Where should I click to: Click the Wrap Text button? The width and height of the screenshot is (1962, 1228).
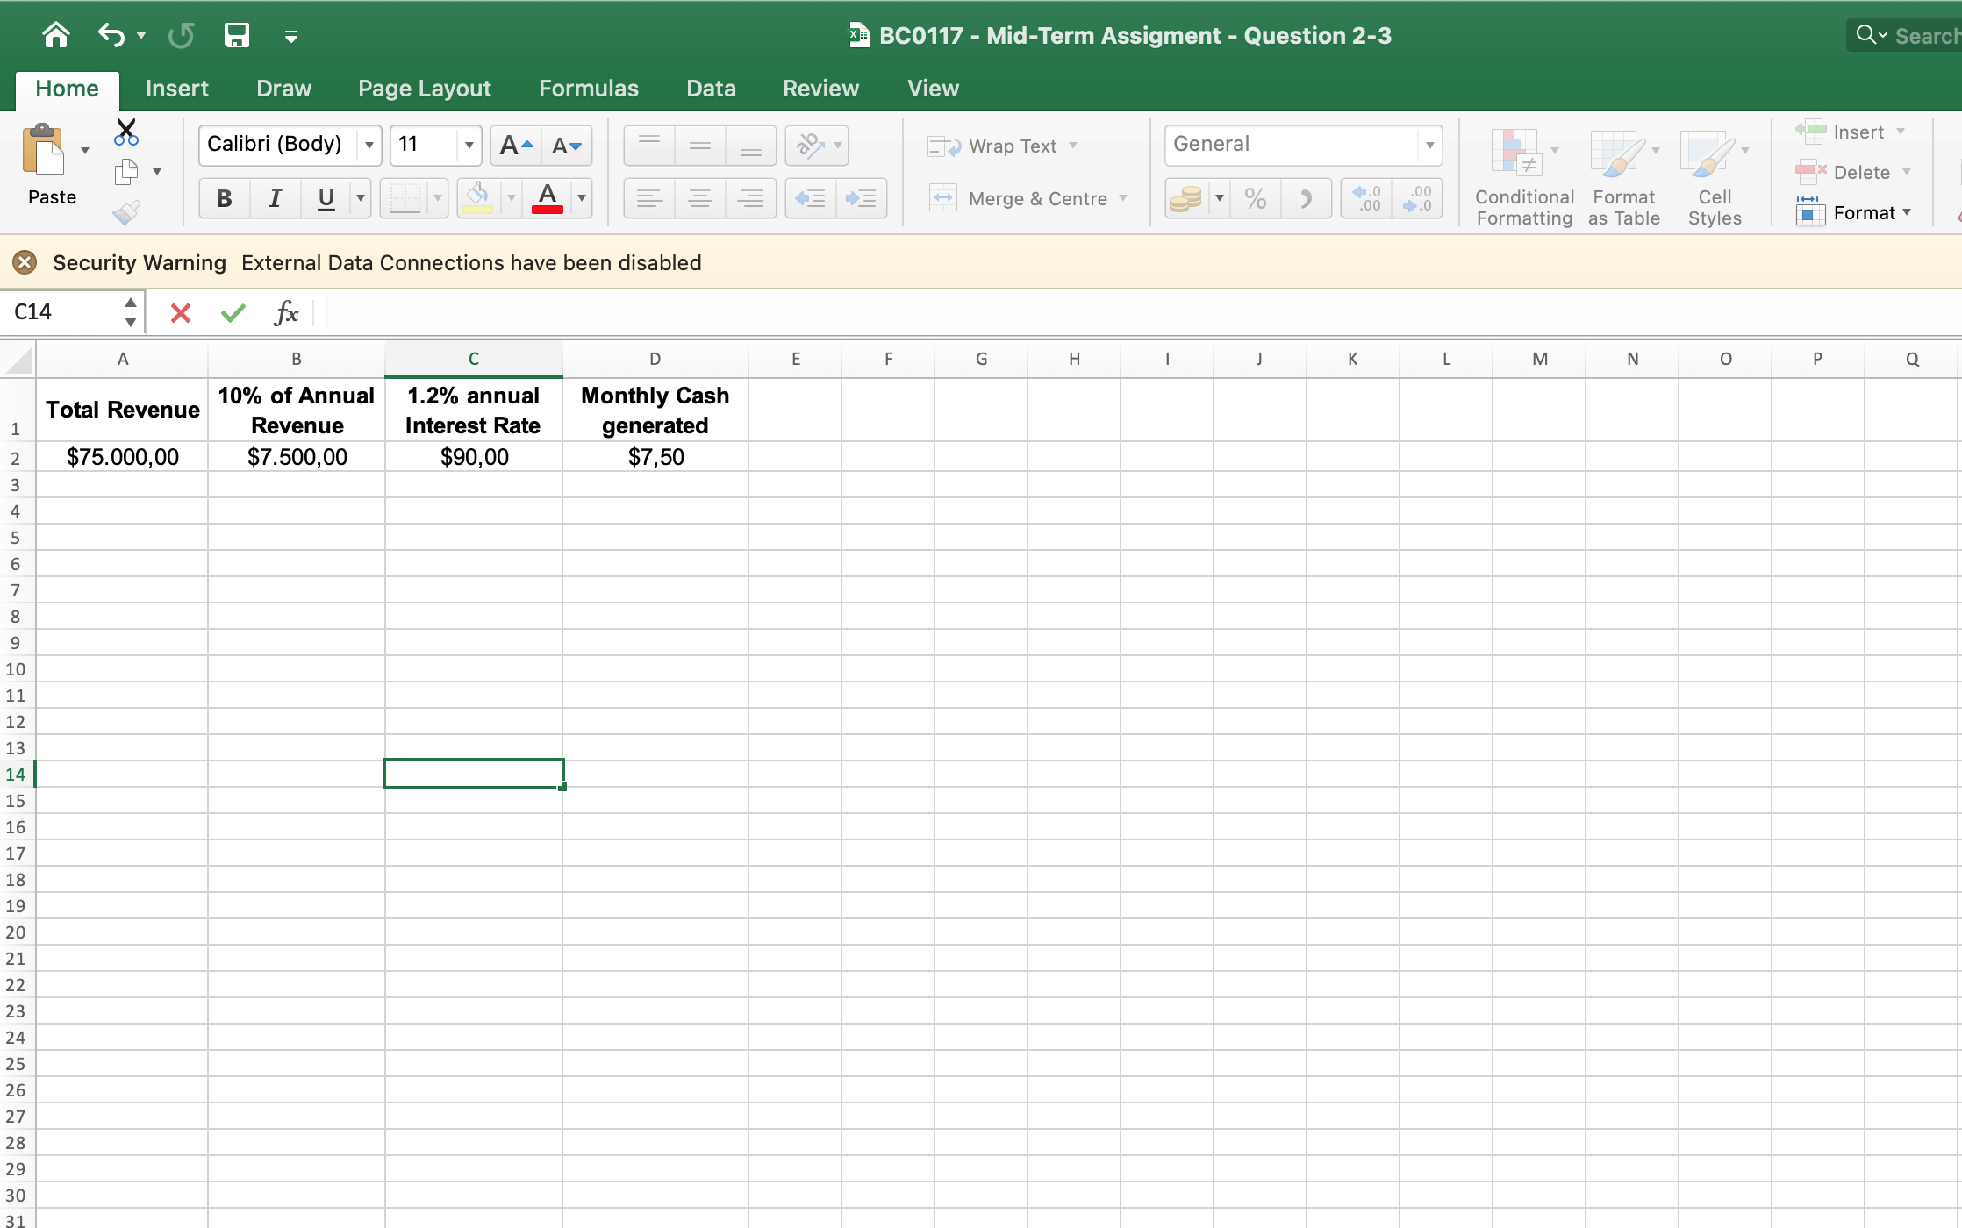[993, 146]
